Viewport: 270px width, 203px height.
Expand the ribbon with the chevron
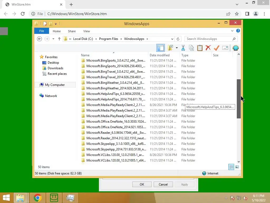pos(232,31)
